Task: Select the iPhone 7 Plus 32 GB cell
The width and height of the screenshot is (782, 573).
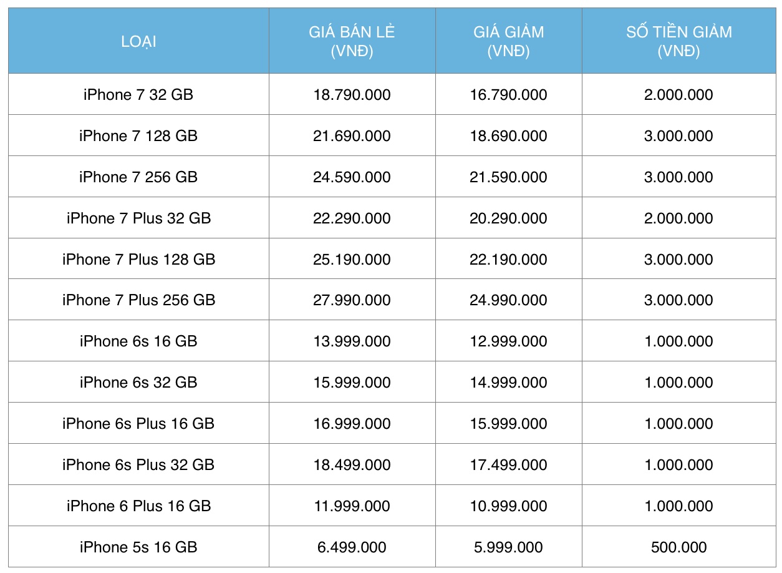Action: 138,218
